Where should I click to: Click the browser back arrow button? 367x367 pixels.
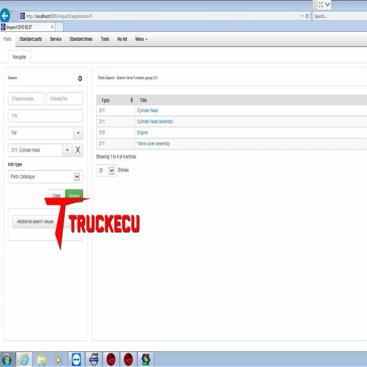pos(5,16)
